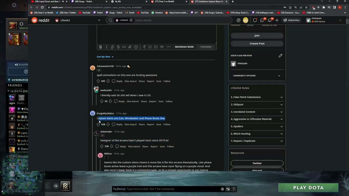The height and width of the screenshot is (196, 349).
Task: Open the Dota settings gear icon
Action: 14,5
